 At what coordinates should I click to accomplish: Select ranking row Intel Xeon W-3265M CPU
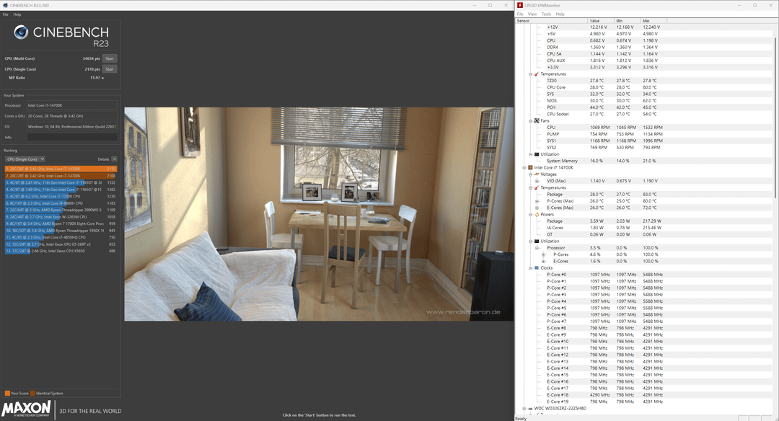point(61,217)
